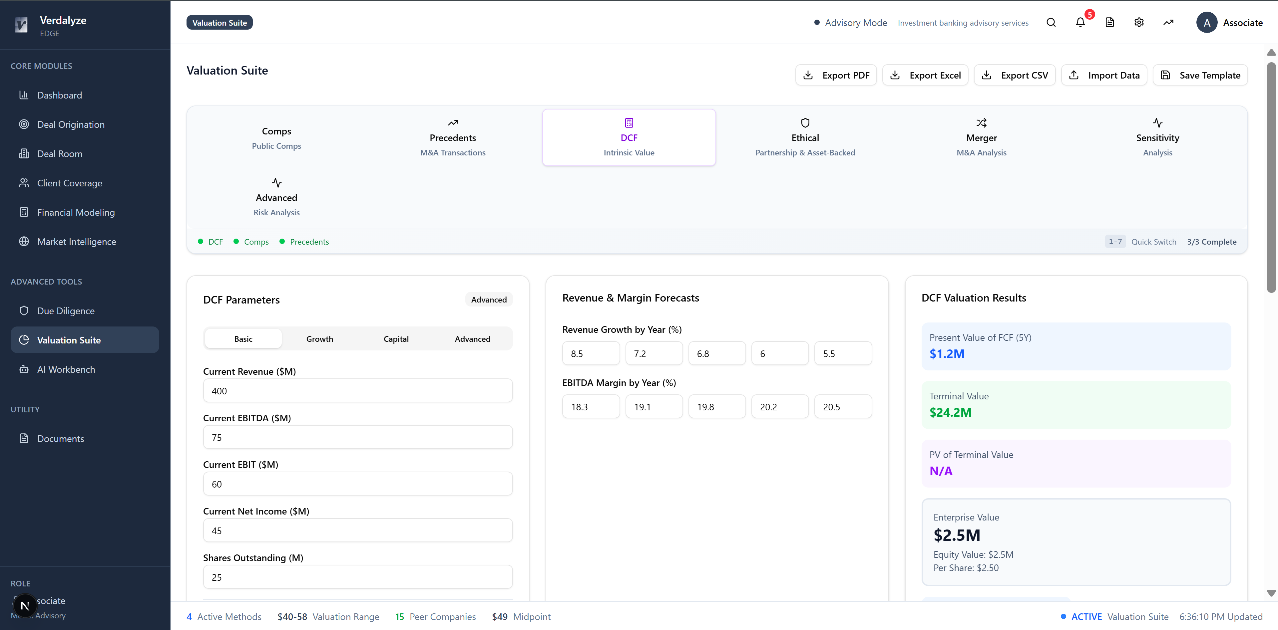
Task: Select the Growth parameters tab
Action: [x=319, y=338]
